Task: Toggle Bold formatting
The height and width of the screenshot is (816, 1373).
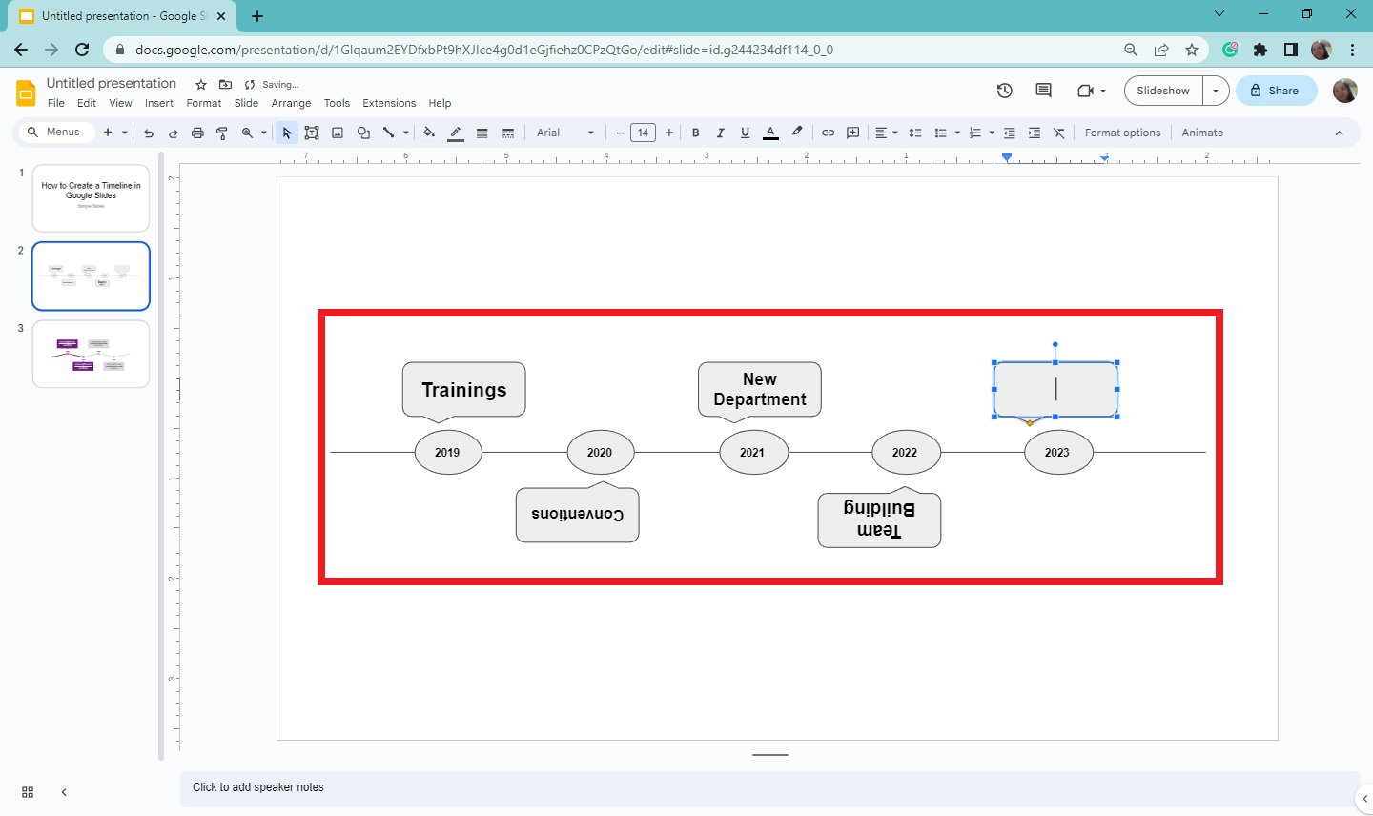Action: [x=696, y=133]
